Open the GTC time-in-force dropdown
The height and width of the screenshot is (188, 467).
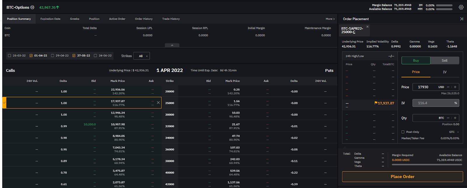point(454,132)
